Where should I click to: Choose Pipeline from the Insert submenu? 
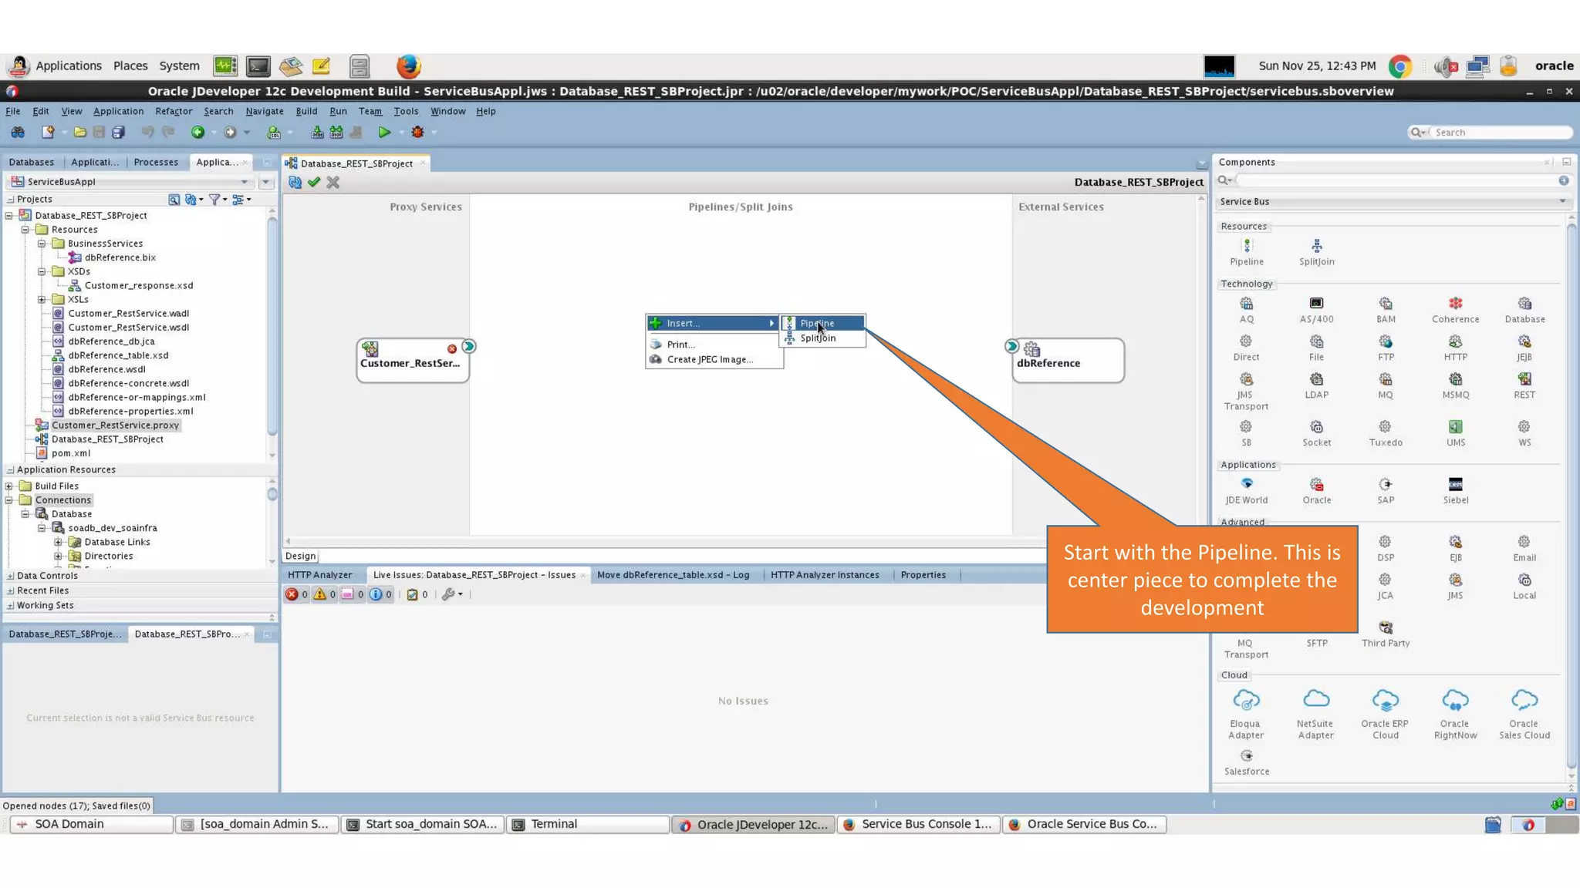[817, 324]
